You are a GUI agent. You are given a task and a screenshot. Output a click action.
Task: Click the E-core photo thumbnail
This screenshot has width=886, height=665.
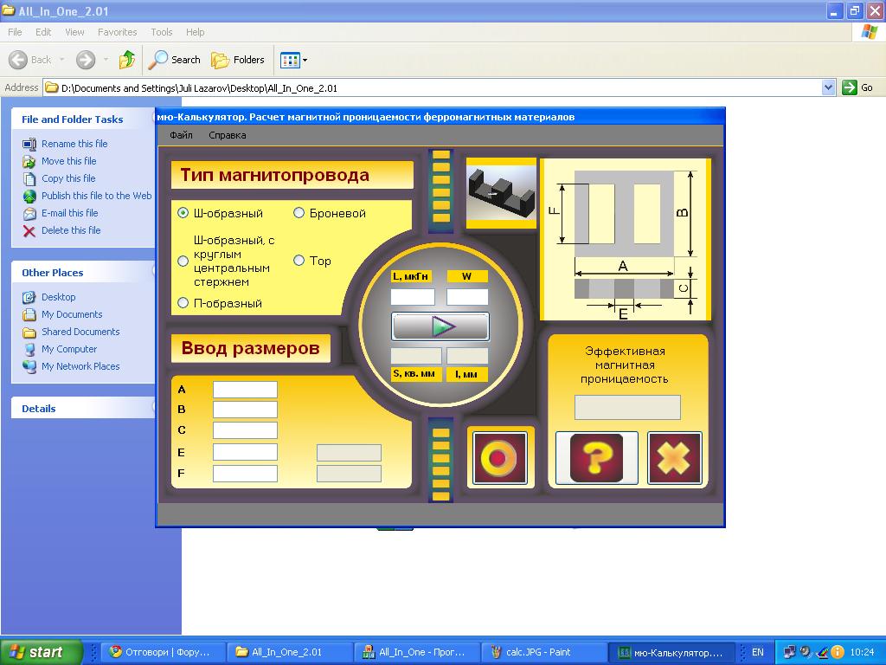tap(501, 192)
